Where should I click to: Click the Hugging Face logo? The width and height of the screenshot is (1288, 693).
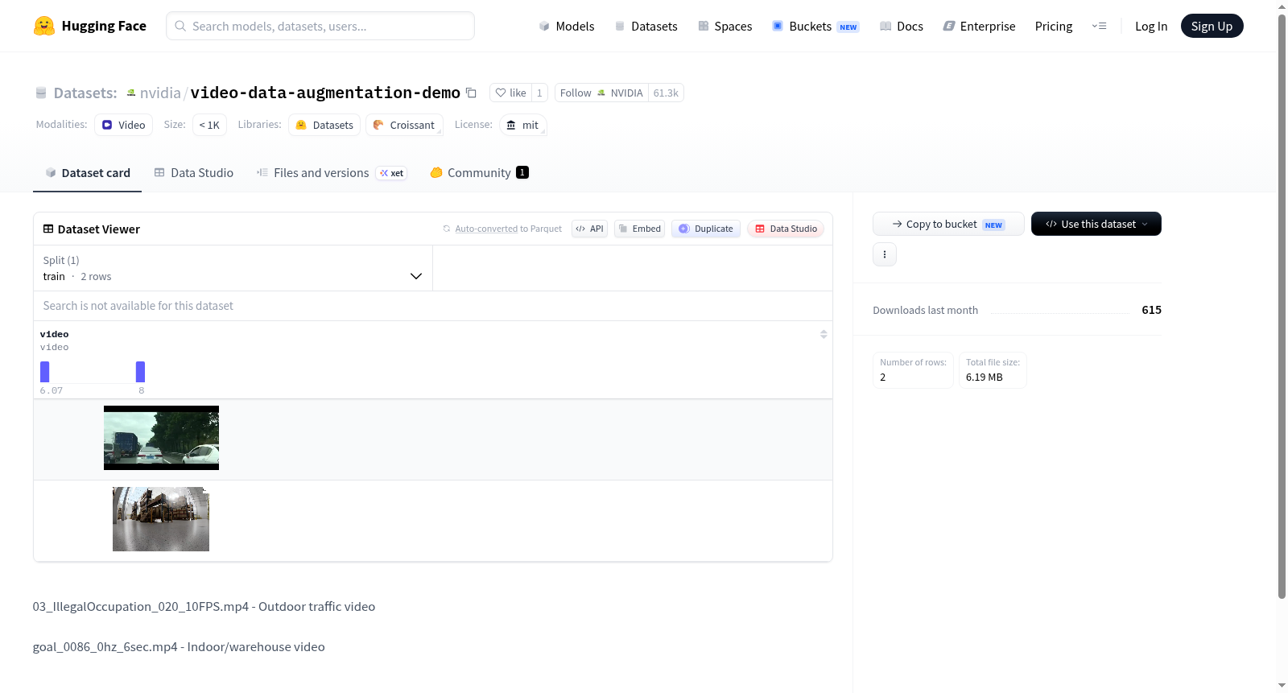pyautogui.click(x=89, y=26)
